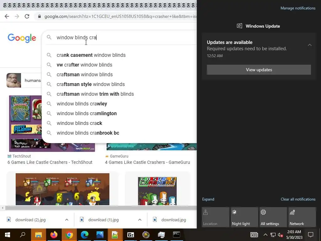Click the 'View updates' button
Image resolution: width=321 pixels, height=241 pixels.
(x=259, y=70)
